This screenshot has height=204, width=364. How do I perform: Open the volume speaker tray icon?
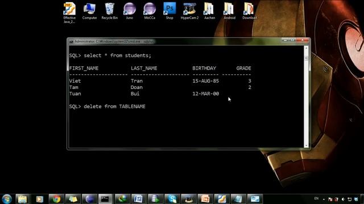(x=343, y=199)
